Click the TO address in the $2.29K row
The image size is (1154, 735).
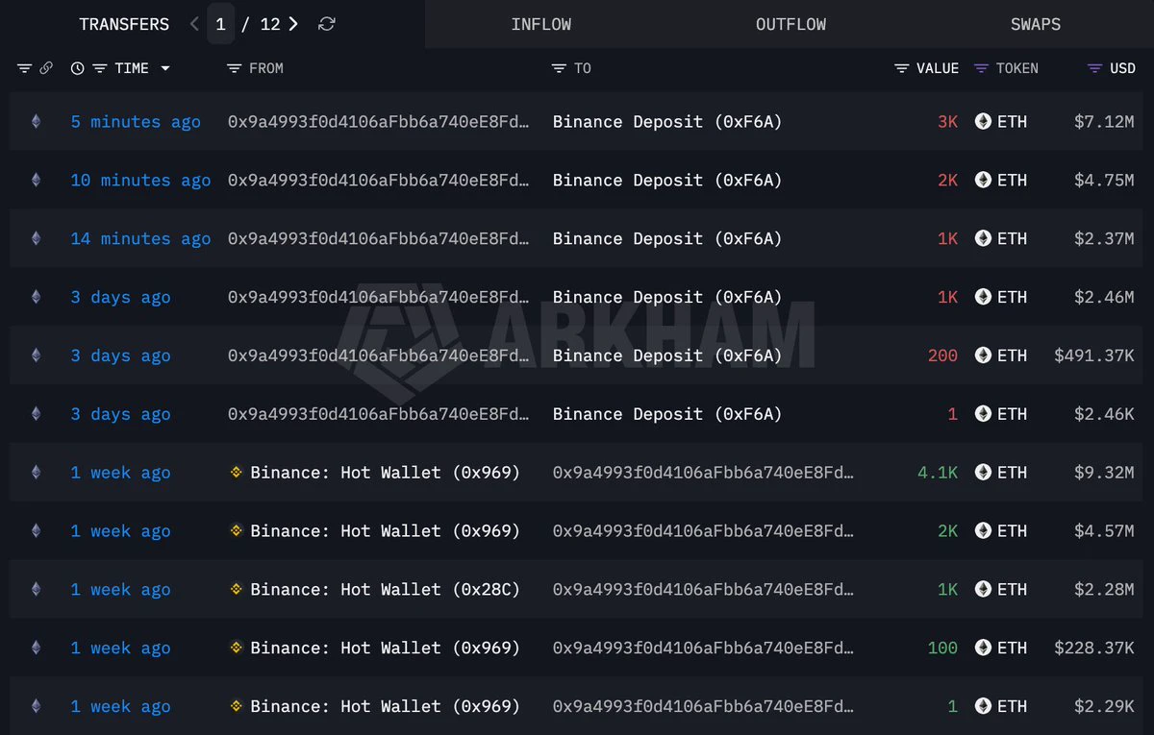point(703,706)
